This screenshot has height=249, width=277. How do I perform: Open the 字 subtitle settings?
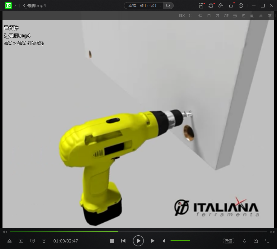coord(270,16)
